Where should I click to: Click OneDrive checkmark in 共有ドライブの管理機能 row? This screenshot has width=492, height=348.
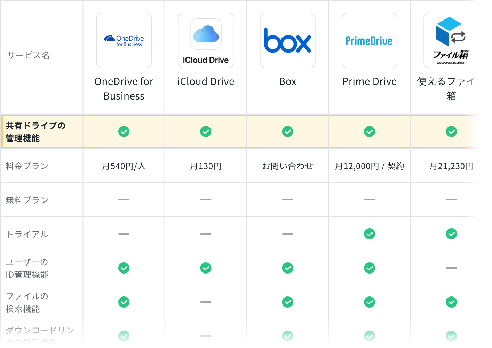pos(124,132)
